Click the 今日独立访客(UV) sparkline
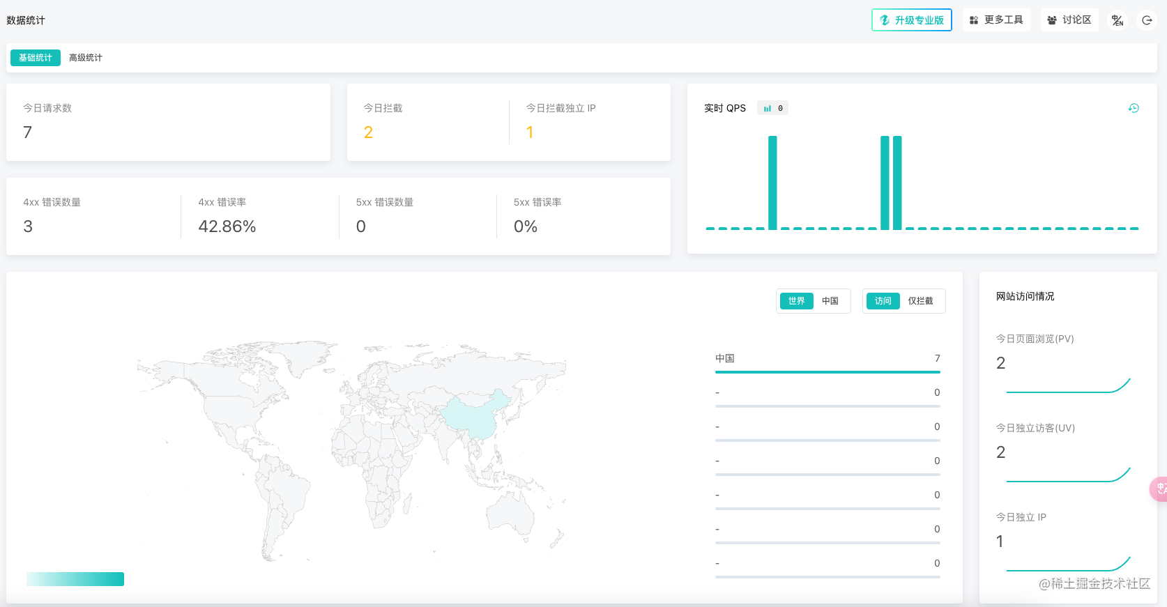 1068,475
